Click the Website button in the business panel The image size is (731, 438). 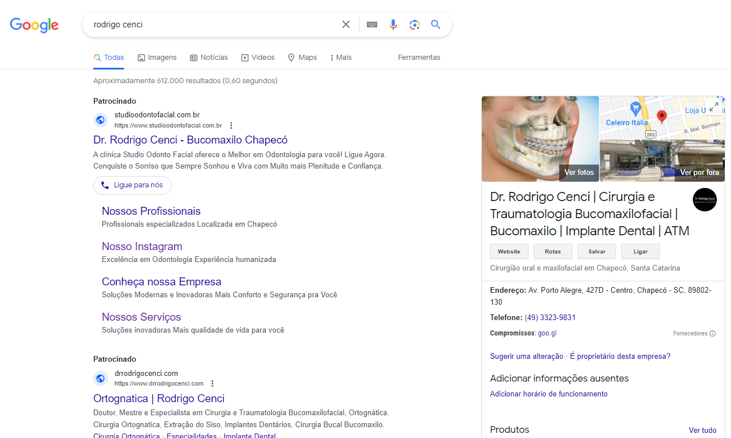[509, 251]
